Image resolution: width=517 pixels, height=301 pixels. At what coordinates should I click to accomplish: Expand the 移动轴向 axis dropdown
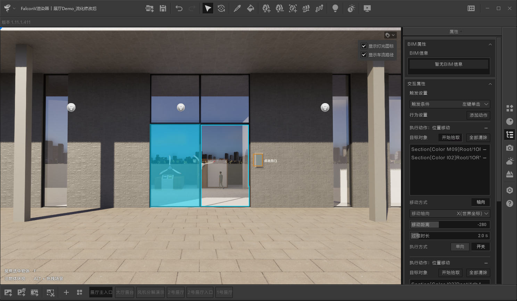pos(450,214)
